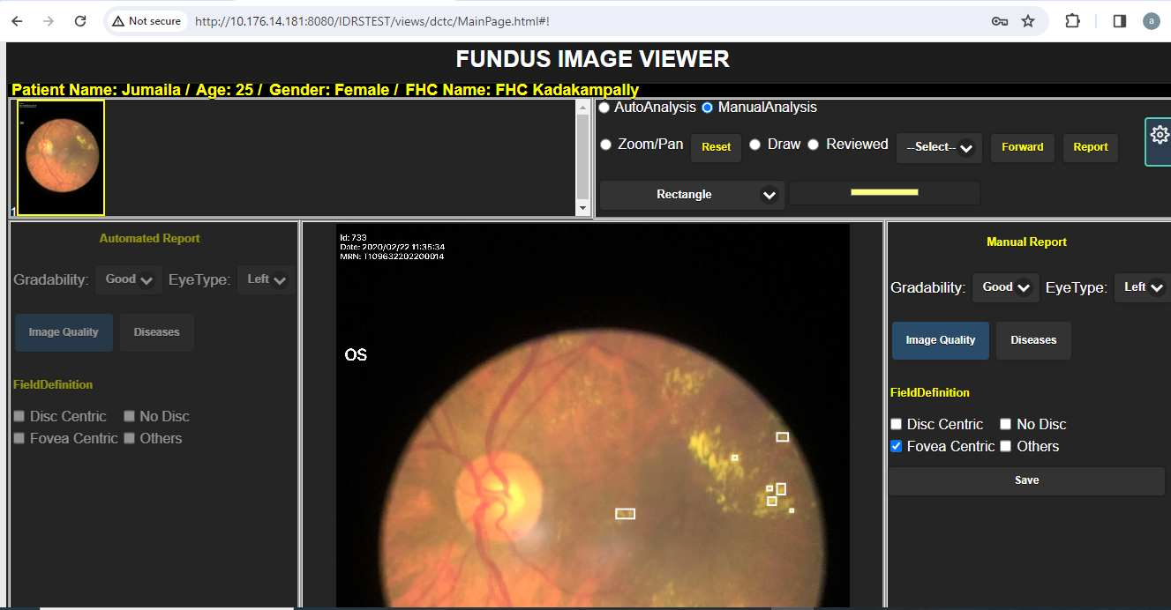Check Others in Automated Report

tap(129, 438)
